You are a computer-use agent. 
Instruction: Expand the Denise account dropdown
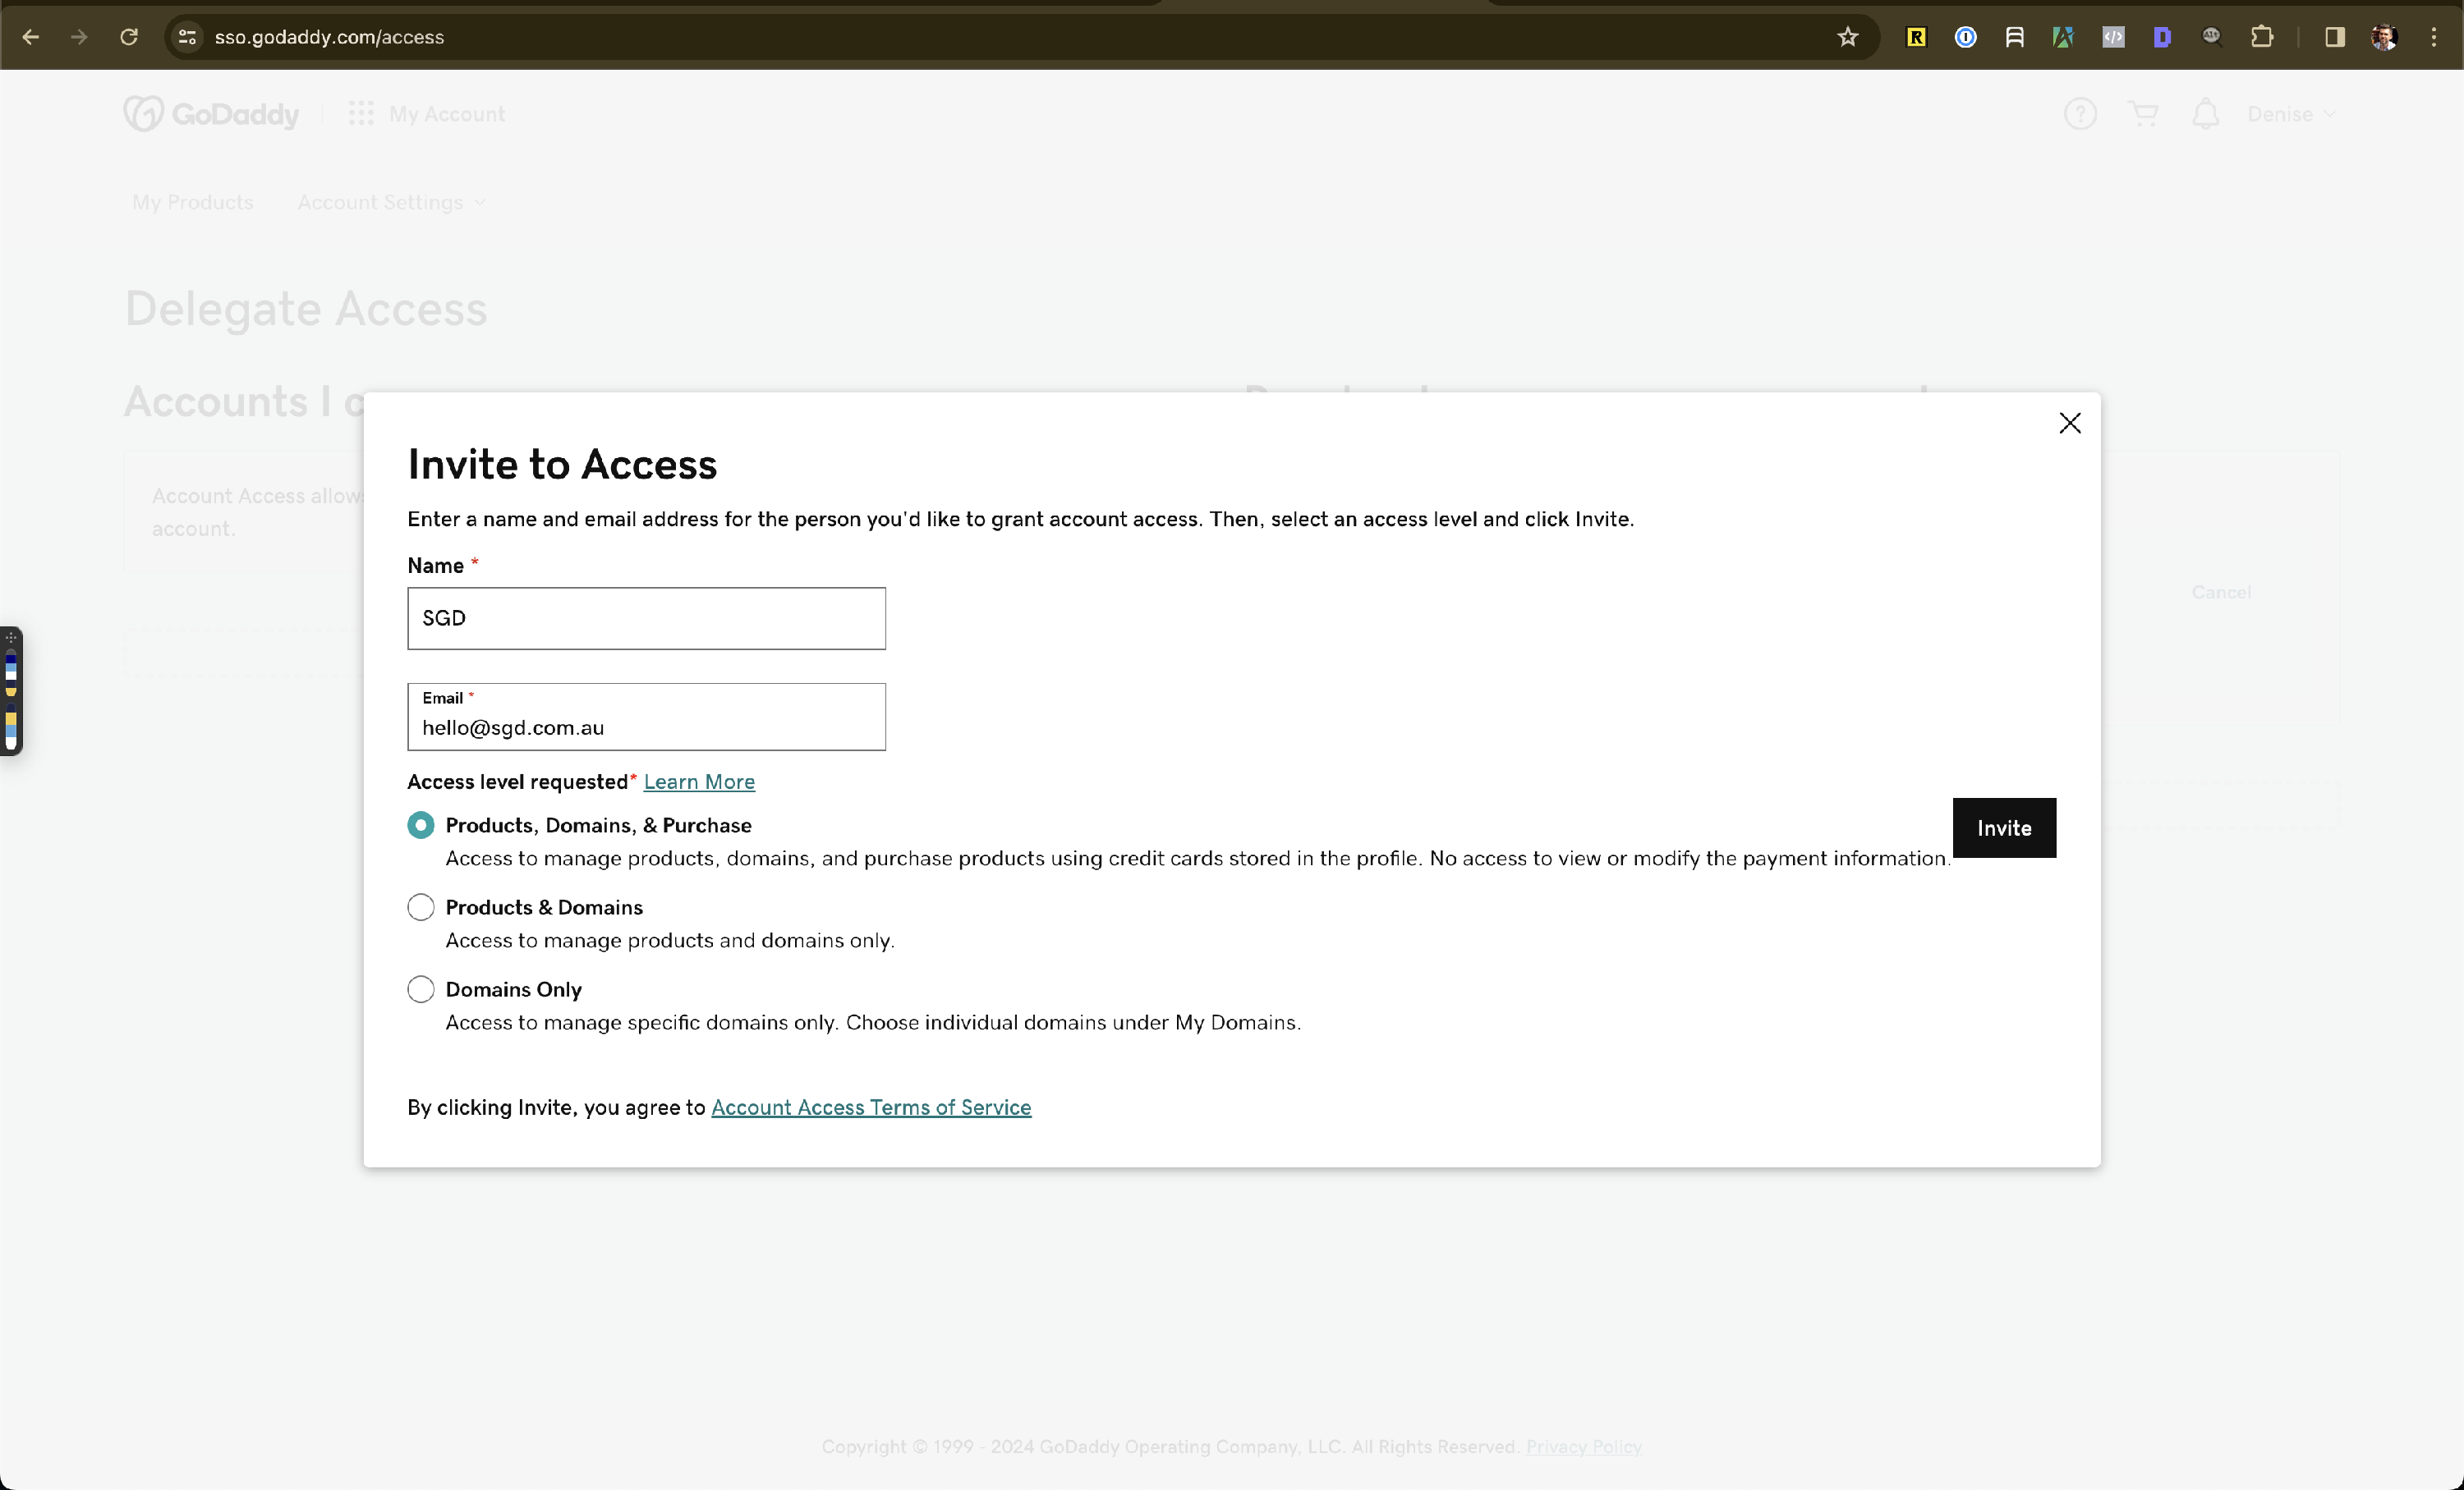coord(2291,114)
